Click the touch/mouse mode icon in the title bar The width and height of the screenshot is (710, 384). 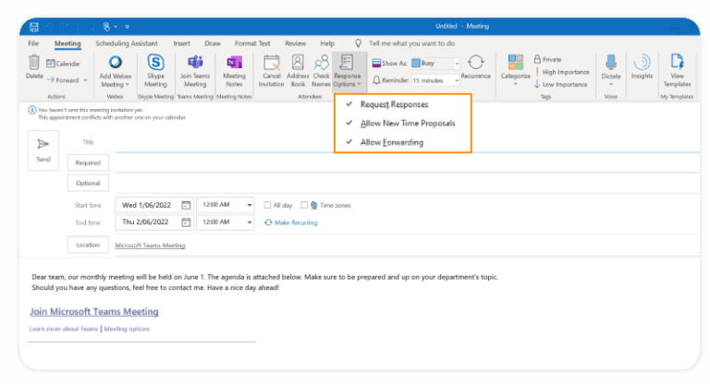[106, 27]
